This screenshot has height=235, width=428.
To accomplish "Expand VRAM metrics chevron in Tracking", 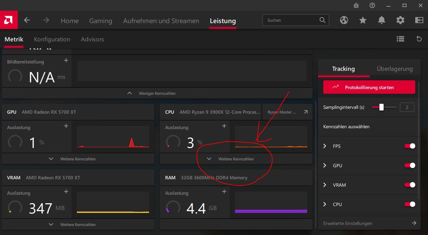I will pyautogui.click(x=325, y=185).
